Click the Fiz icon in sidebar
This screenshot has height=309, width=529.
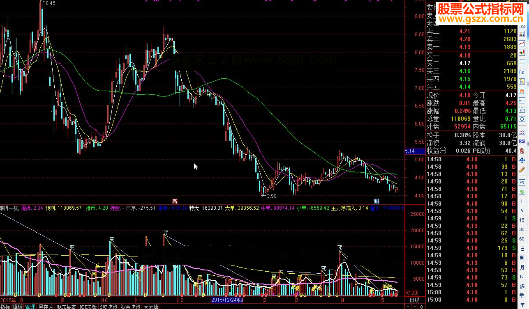point(522,100)
